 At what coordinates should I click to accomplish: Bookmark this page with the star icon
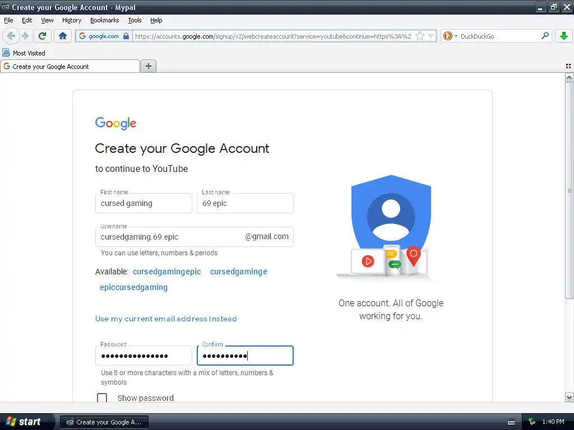point(420,36)
